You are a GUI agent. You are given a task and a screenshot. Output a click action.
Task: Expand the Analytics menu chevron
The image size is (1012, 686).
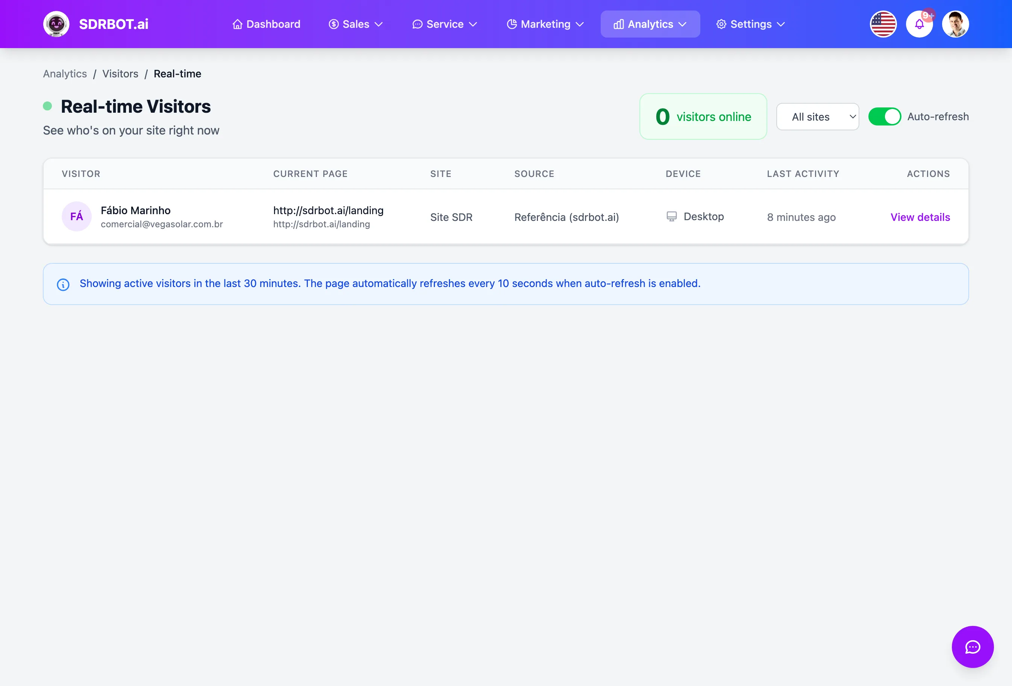click(x=682, y=24)
